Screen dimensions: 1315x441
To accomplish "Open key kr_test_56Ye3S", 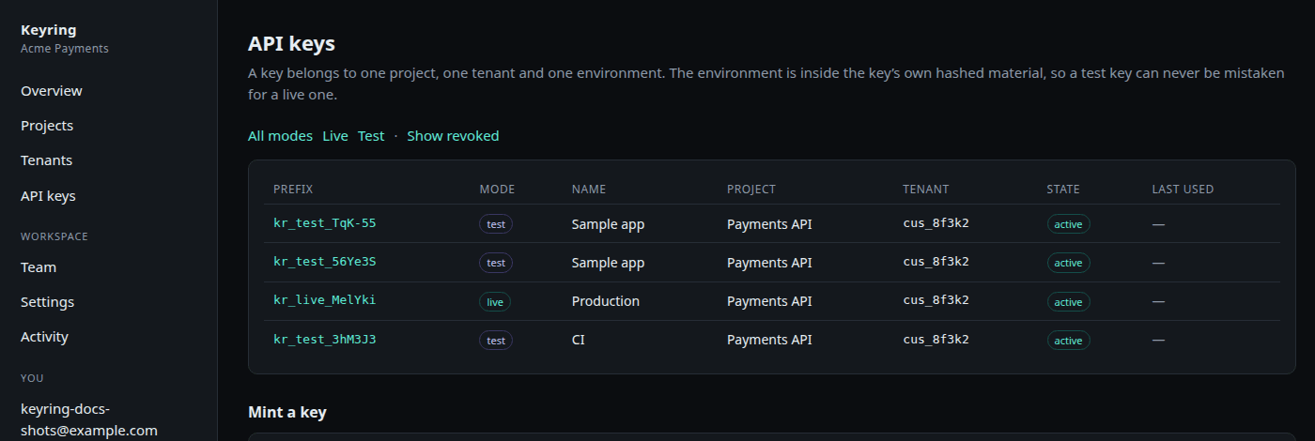I will click(325, 262).
